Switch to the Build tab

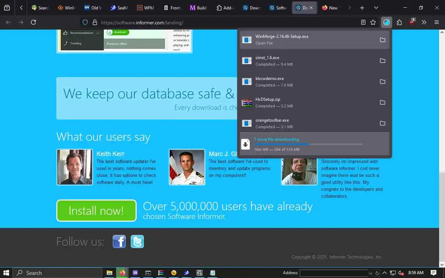tap(199, 8)
